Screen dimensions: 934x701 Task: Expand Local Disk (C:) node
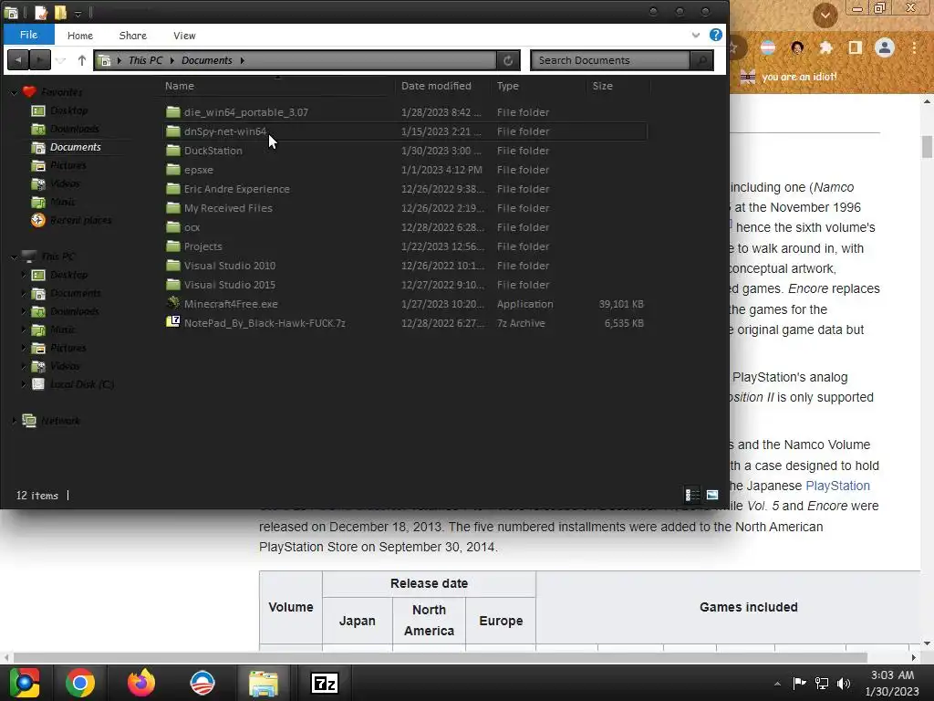(24, 384)
